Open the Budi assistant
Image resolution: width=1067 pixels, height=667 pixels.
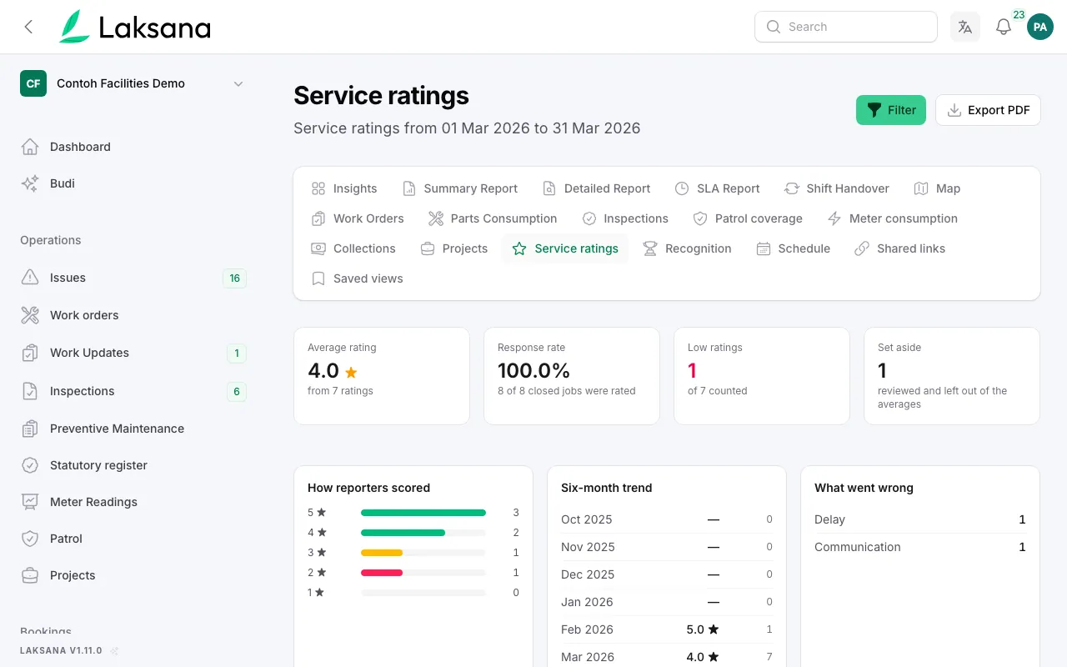[x=133, y=183]
